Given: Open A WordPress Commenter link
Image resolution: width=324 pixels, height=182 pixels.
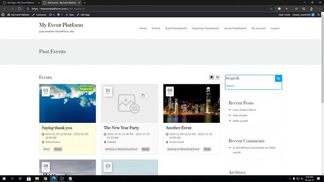Looking at the screenshot, I should [249, 148].
